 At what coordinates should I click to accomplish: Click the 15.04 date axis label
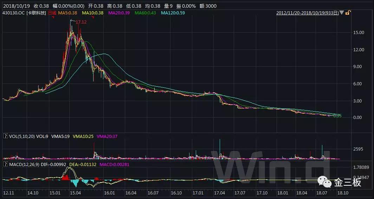tap(76, 193)
